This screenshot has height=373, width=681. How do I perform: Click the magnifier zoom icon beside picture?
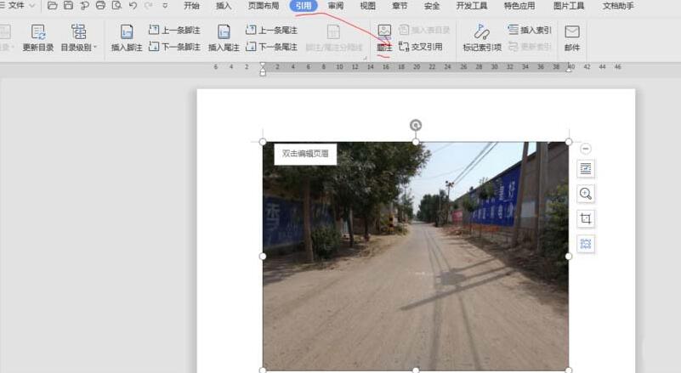point(586,194)
